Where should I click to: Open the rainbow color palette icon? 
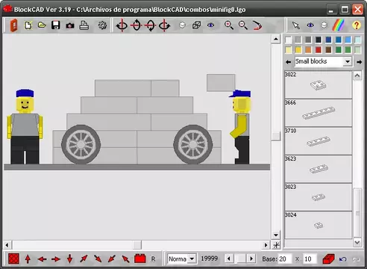(339, 25)
